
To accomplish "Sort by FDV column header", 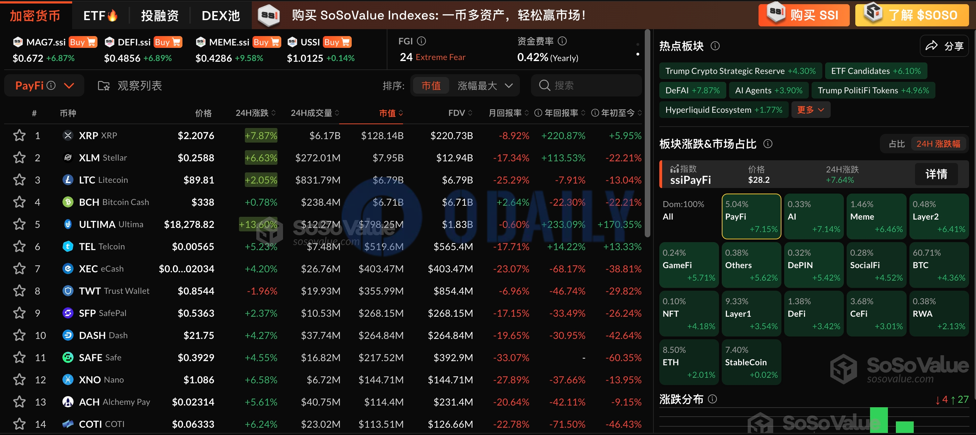I will [460, 113].
